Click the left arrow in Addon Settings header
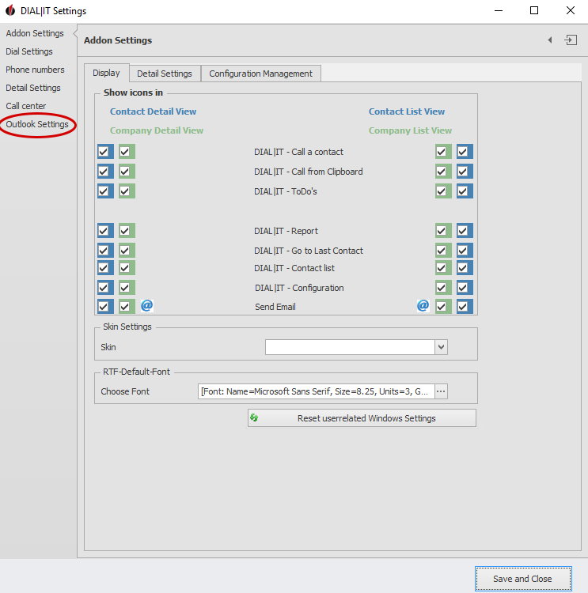This screenshot has width=588, height=593. (x=550, y=40)
